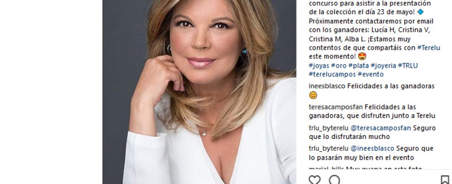Open comments with the speech bubble icon
The height and width of the screenshot is (184, 452).
point(334,180)
